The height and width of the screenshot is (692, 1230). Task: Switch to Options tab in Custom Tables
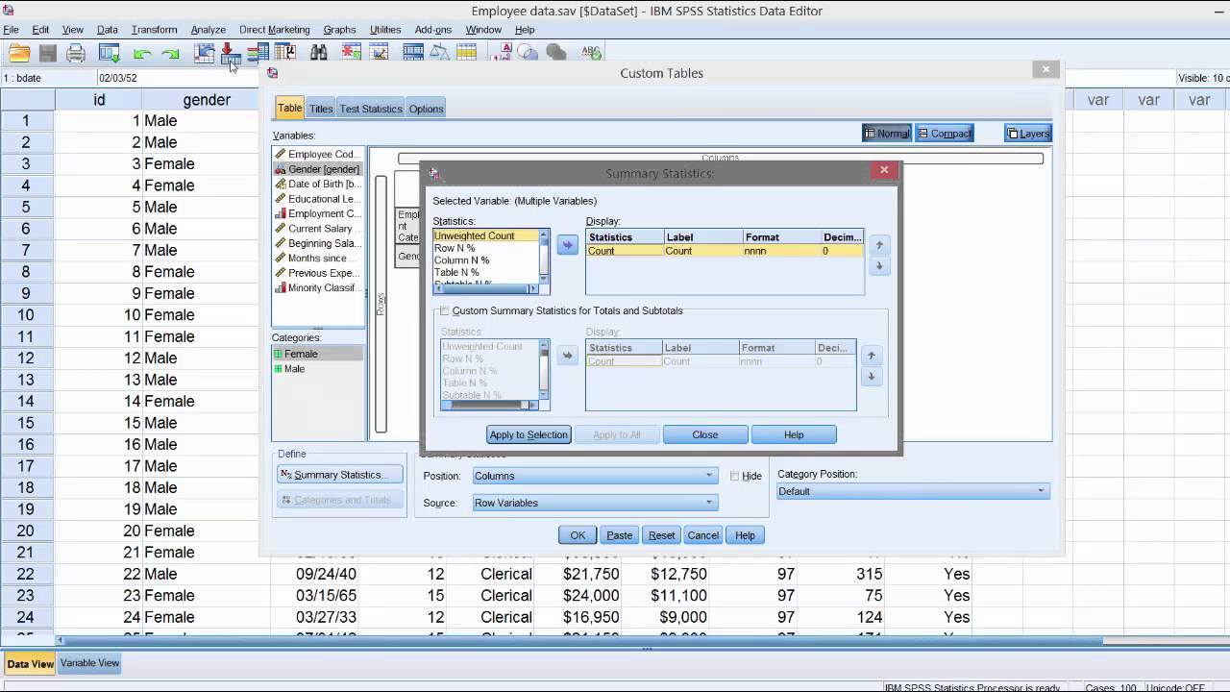click(x=426, y=109)
